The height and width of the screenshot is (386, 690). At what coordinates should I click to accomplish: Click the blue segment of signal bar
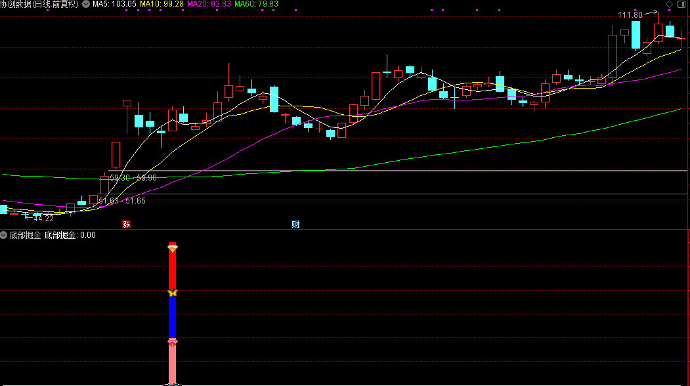(x=173, y=317)
